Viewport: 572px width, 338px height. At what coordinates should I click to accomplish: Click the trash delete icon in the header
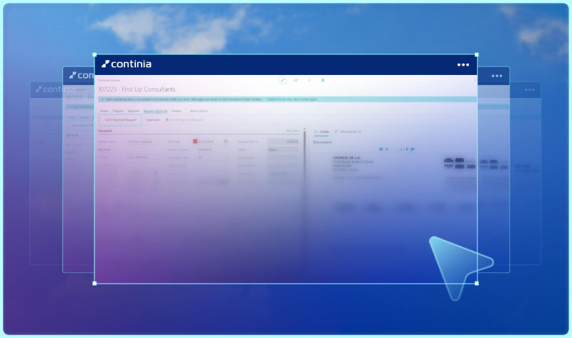click(322, 80)
